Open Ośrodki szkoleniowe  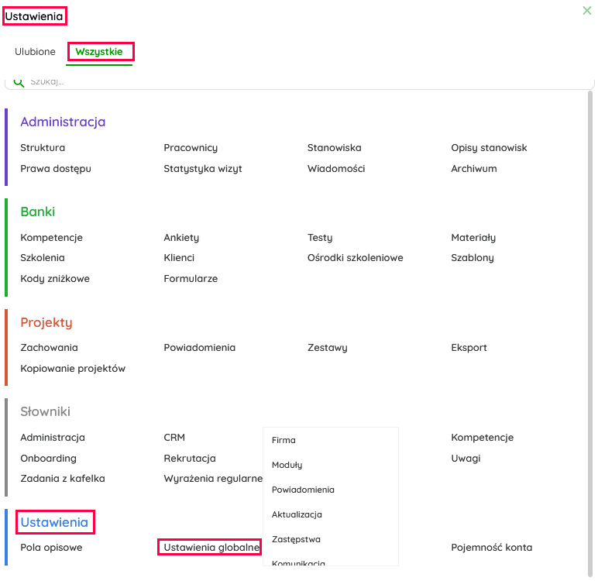355,258
